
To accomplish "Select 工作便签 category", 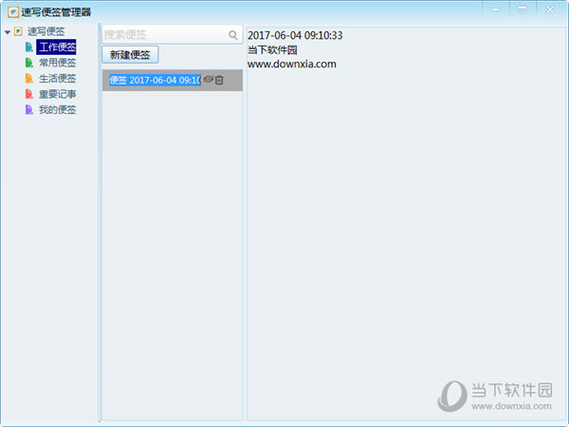I will coord(56,46).
